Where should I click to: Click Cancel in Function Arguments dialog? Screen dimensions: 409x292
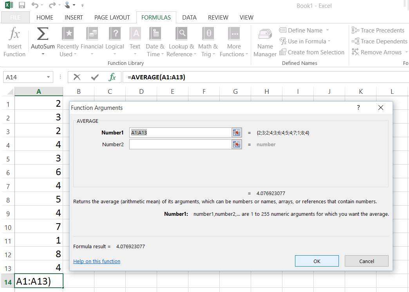point(366,261)
